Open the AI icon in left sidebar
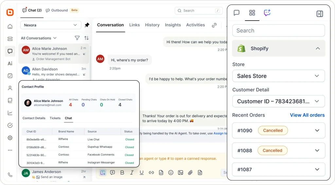This screenshot has height=185, width=335. coord(10,64)
